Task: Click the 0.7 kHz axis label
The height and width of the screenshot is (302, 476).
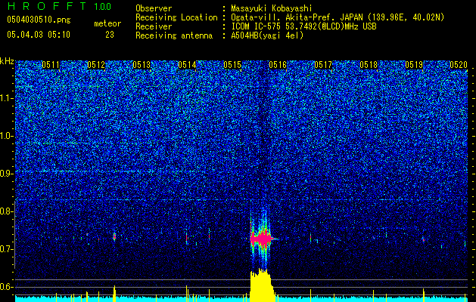Action: [x=7, y=249]
